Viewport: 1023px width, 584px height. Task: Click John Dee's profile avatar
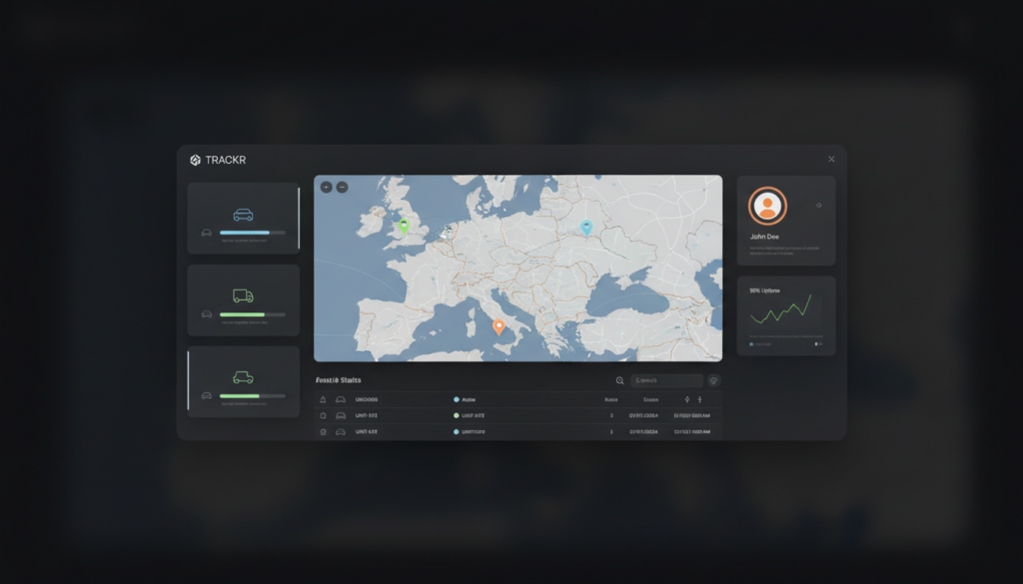tap(767, 206)
